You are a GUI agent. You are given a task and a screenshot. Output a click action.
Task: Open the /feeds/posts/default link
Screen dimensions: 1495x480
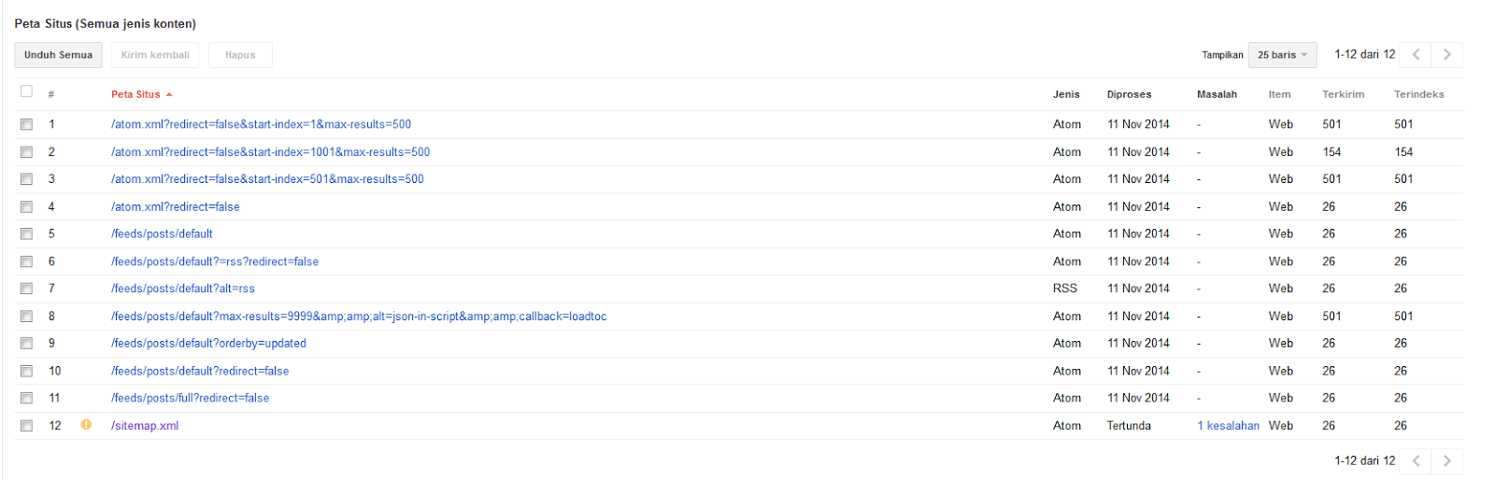coord(162,234)
